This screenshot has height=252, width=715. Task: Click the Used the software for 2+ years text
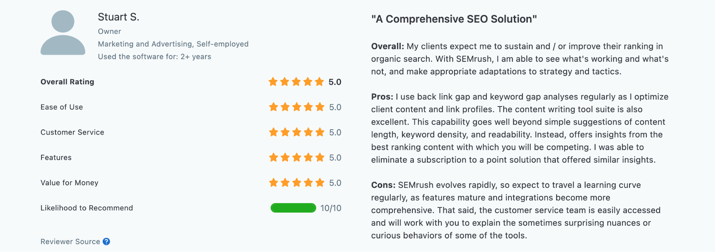[155, 56]
